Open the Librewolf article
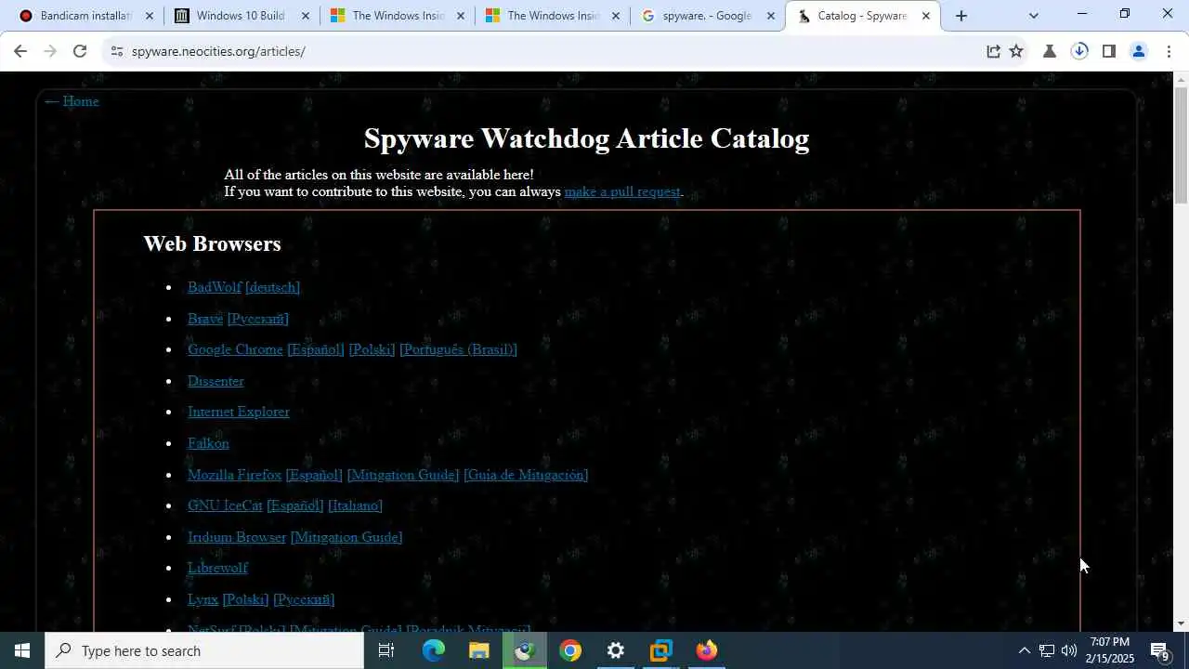Viewport: 1189px width, 669px height. (x=217, y=568)
